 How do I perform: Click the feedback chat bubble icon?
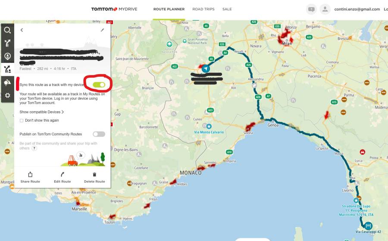point(311,9)
